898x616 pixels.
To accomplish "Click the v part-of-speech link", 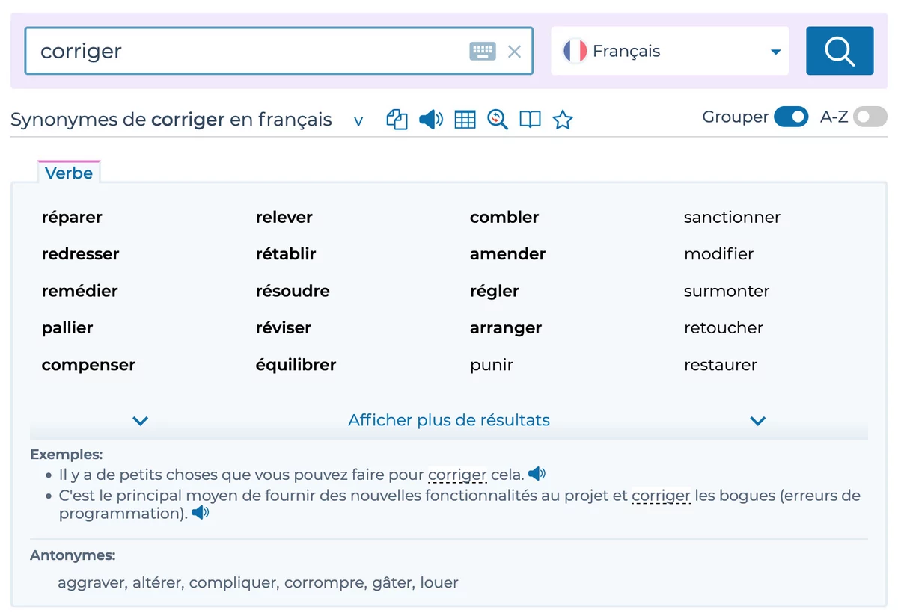I will coord(358,120).
